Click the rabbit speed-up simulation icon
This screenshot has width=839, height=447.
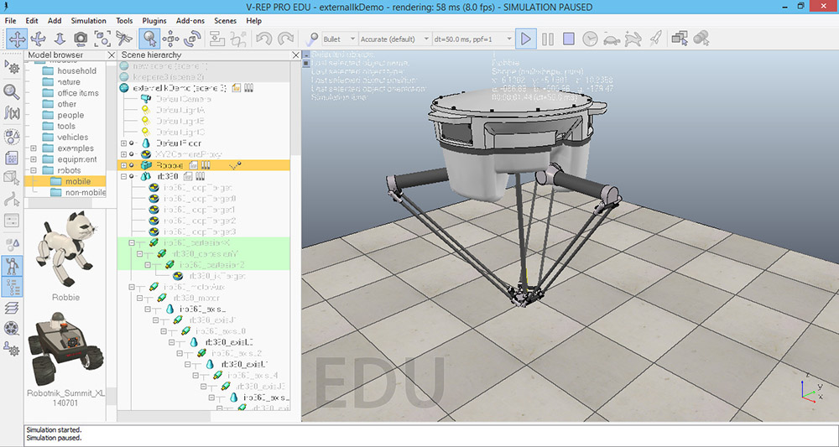[x=633, y=39]
